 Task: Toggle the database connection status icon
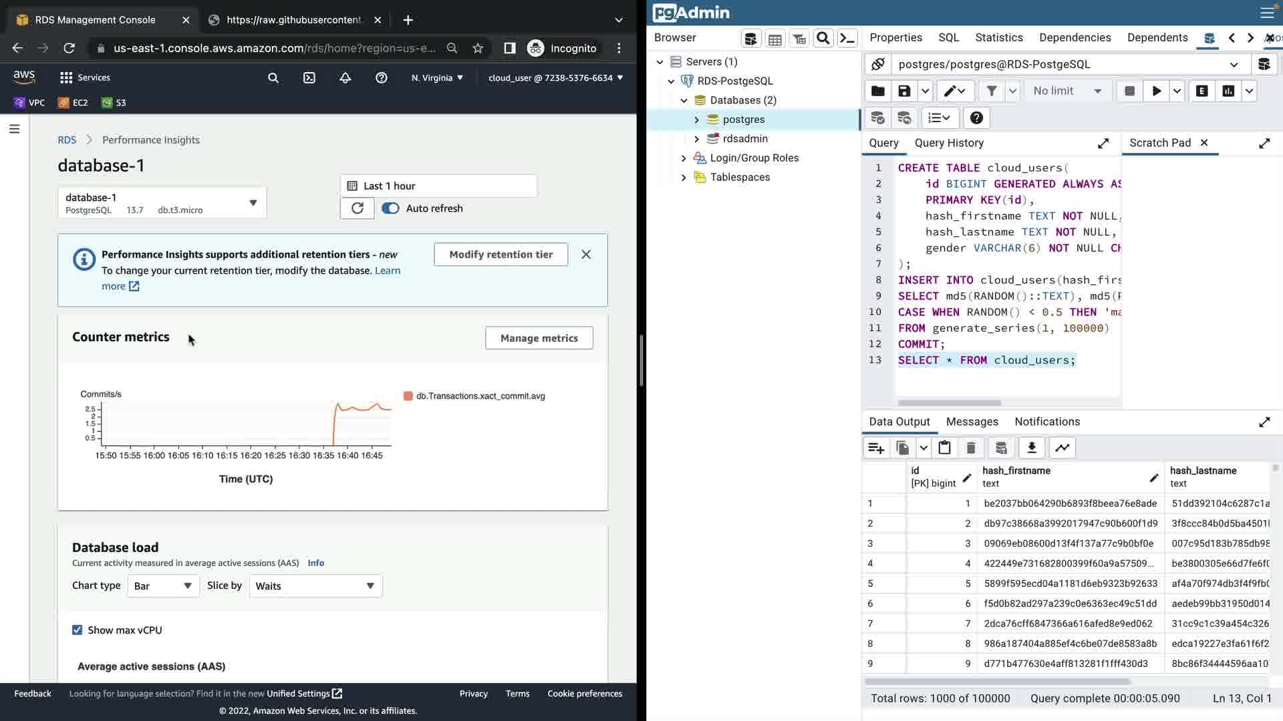tap(878, 64)
